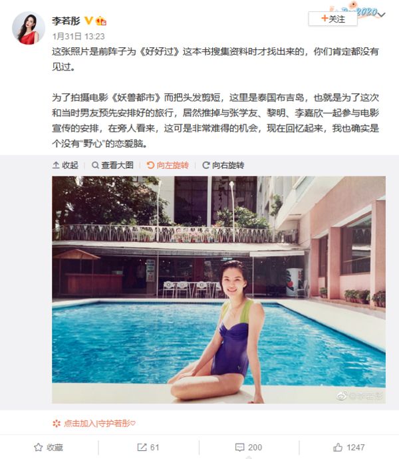Collapse the image with 收起
The height and width of the screenshot is (459, 399).
[x=65, y=166]
